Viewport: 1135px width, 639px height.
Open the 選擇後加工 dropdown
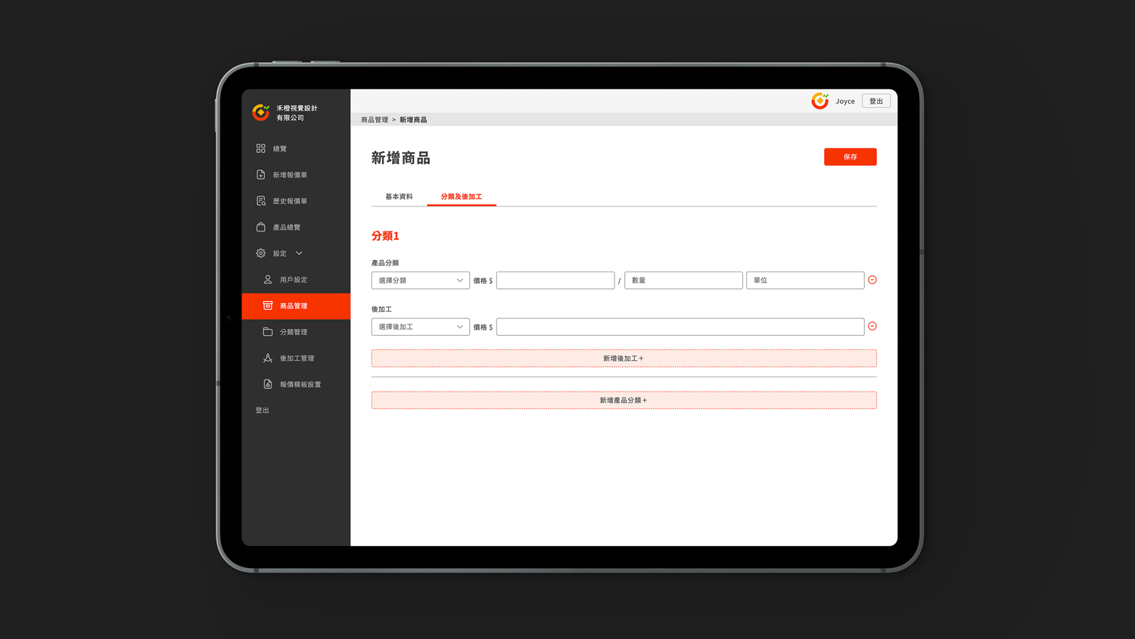click(x=420, y=327)
